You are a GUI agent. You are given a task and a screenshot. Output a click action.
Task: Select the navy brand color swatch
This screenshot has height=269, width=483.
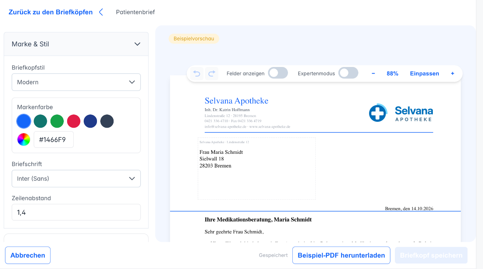90,121
